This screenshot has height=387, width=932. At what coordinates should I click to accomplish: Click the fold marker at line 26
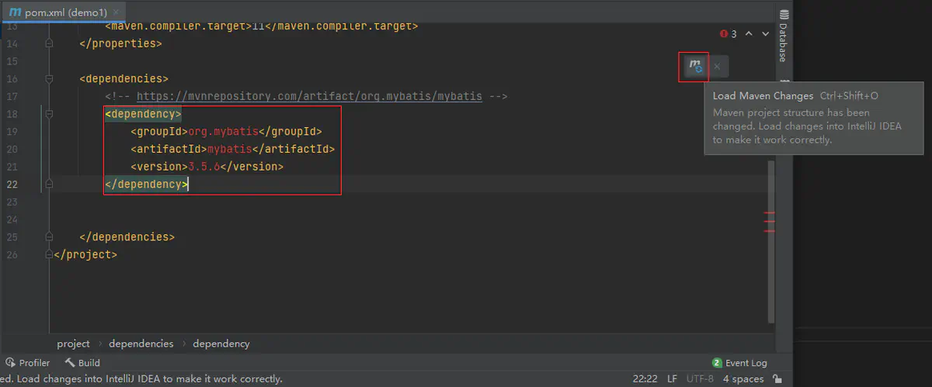[x=49, y=254]
